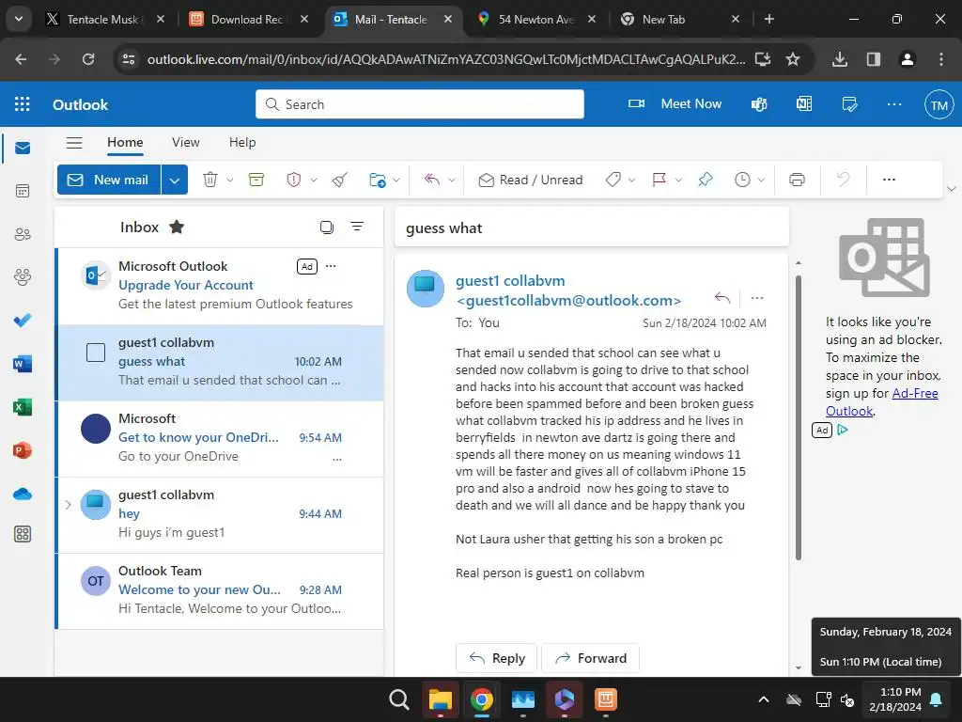
Task: Open File Explorer in the taskbar
Action: coord(440,699)
